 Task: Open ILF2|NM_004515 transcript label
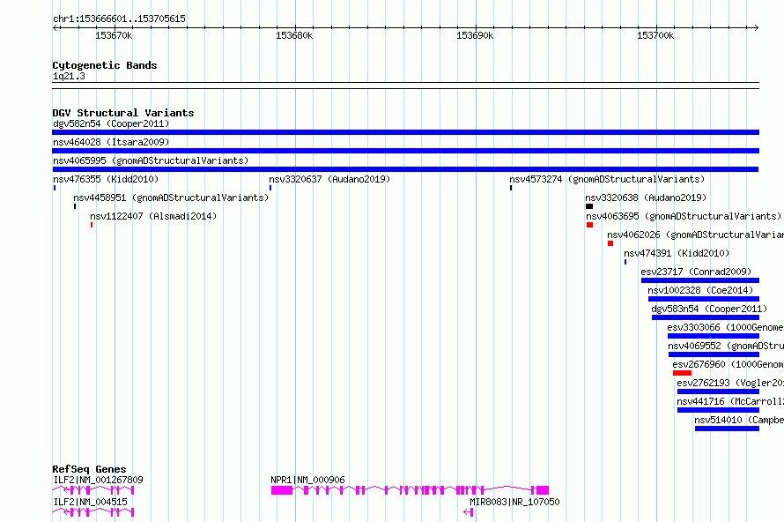[90, 502]
